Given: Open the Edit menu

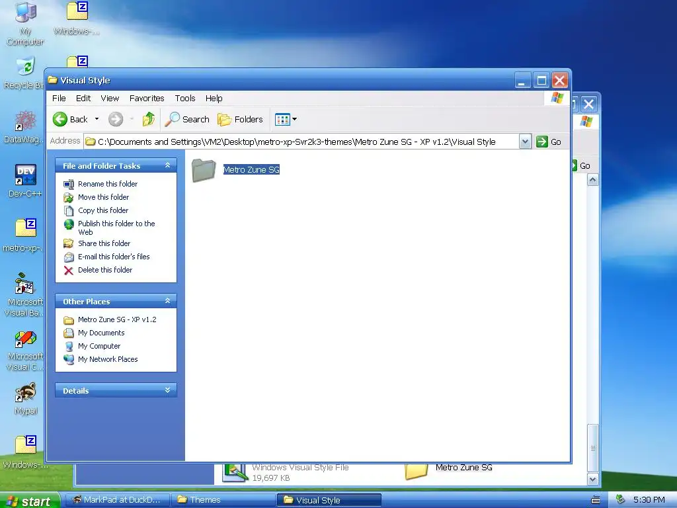Looking at the screenshot, I should 83,98.
